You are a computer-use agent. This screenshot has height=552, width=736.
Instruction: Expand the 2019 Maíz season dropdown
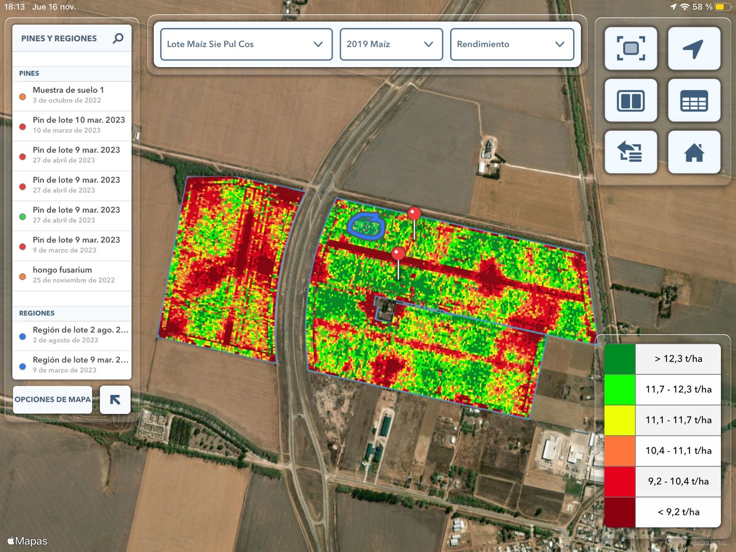pyautogui.click(x=391, y=44)
